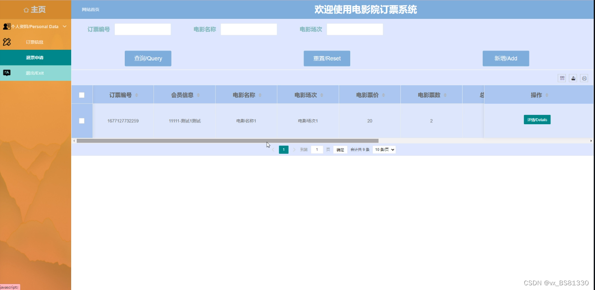Click the export table icon
Image resolution: width=595 pixels, height=290 pixels.
pyautogui.click(x=573, y=78)
